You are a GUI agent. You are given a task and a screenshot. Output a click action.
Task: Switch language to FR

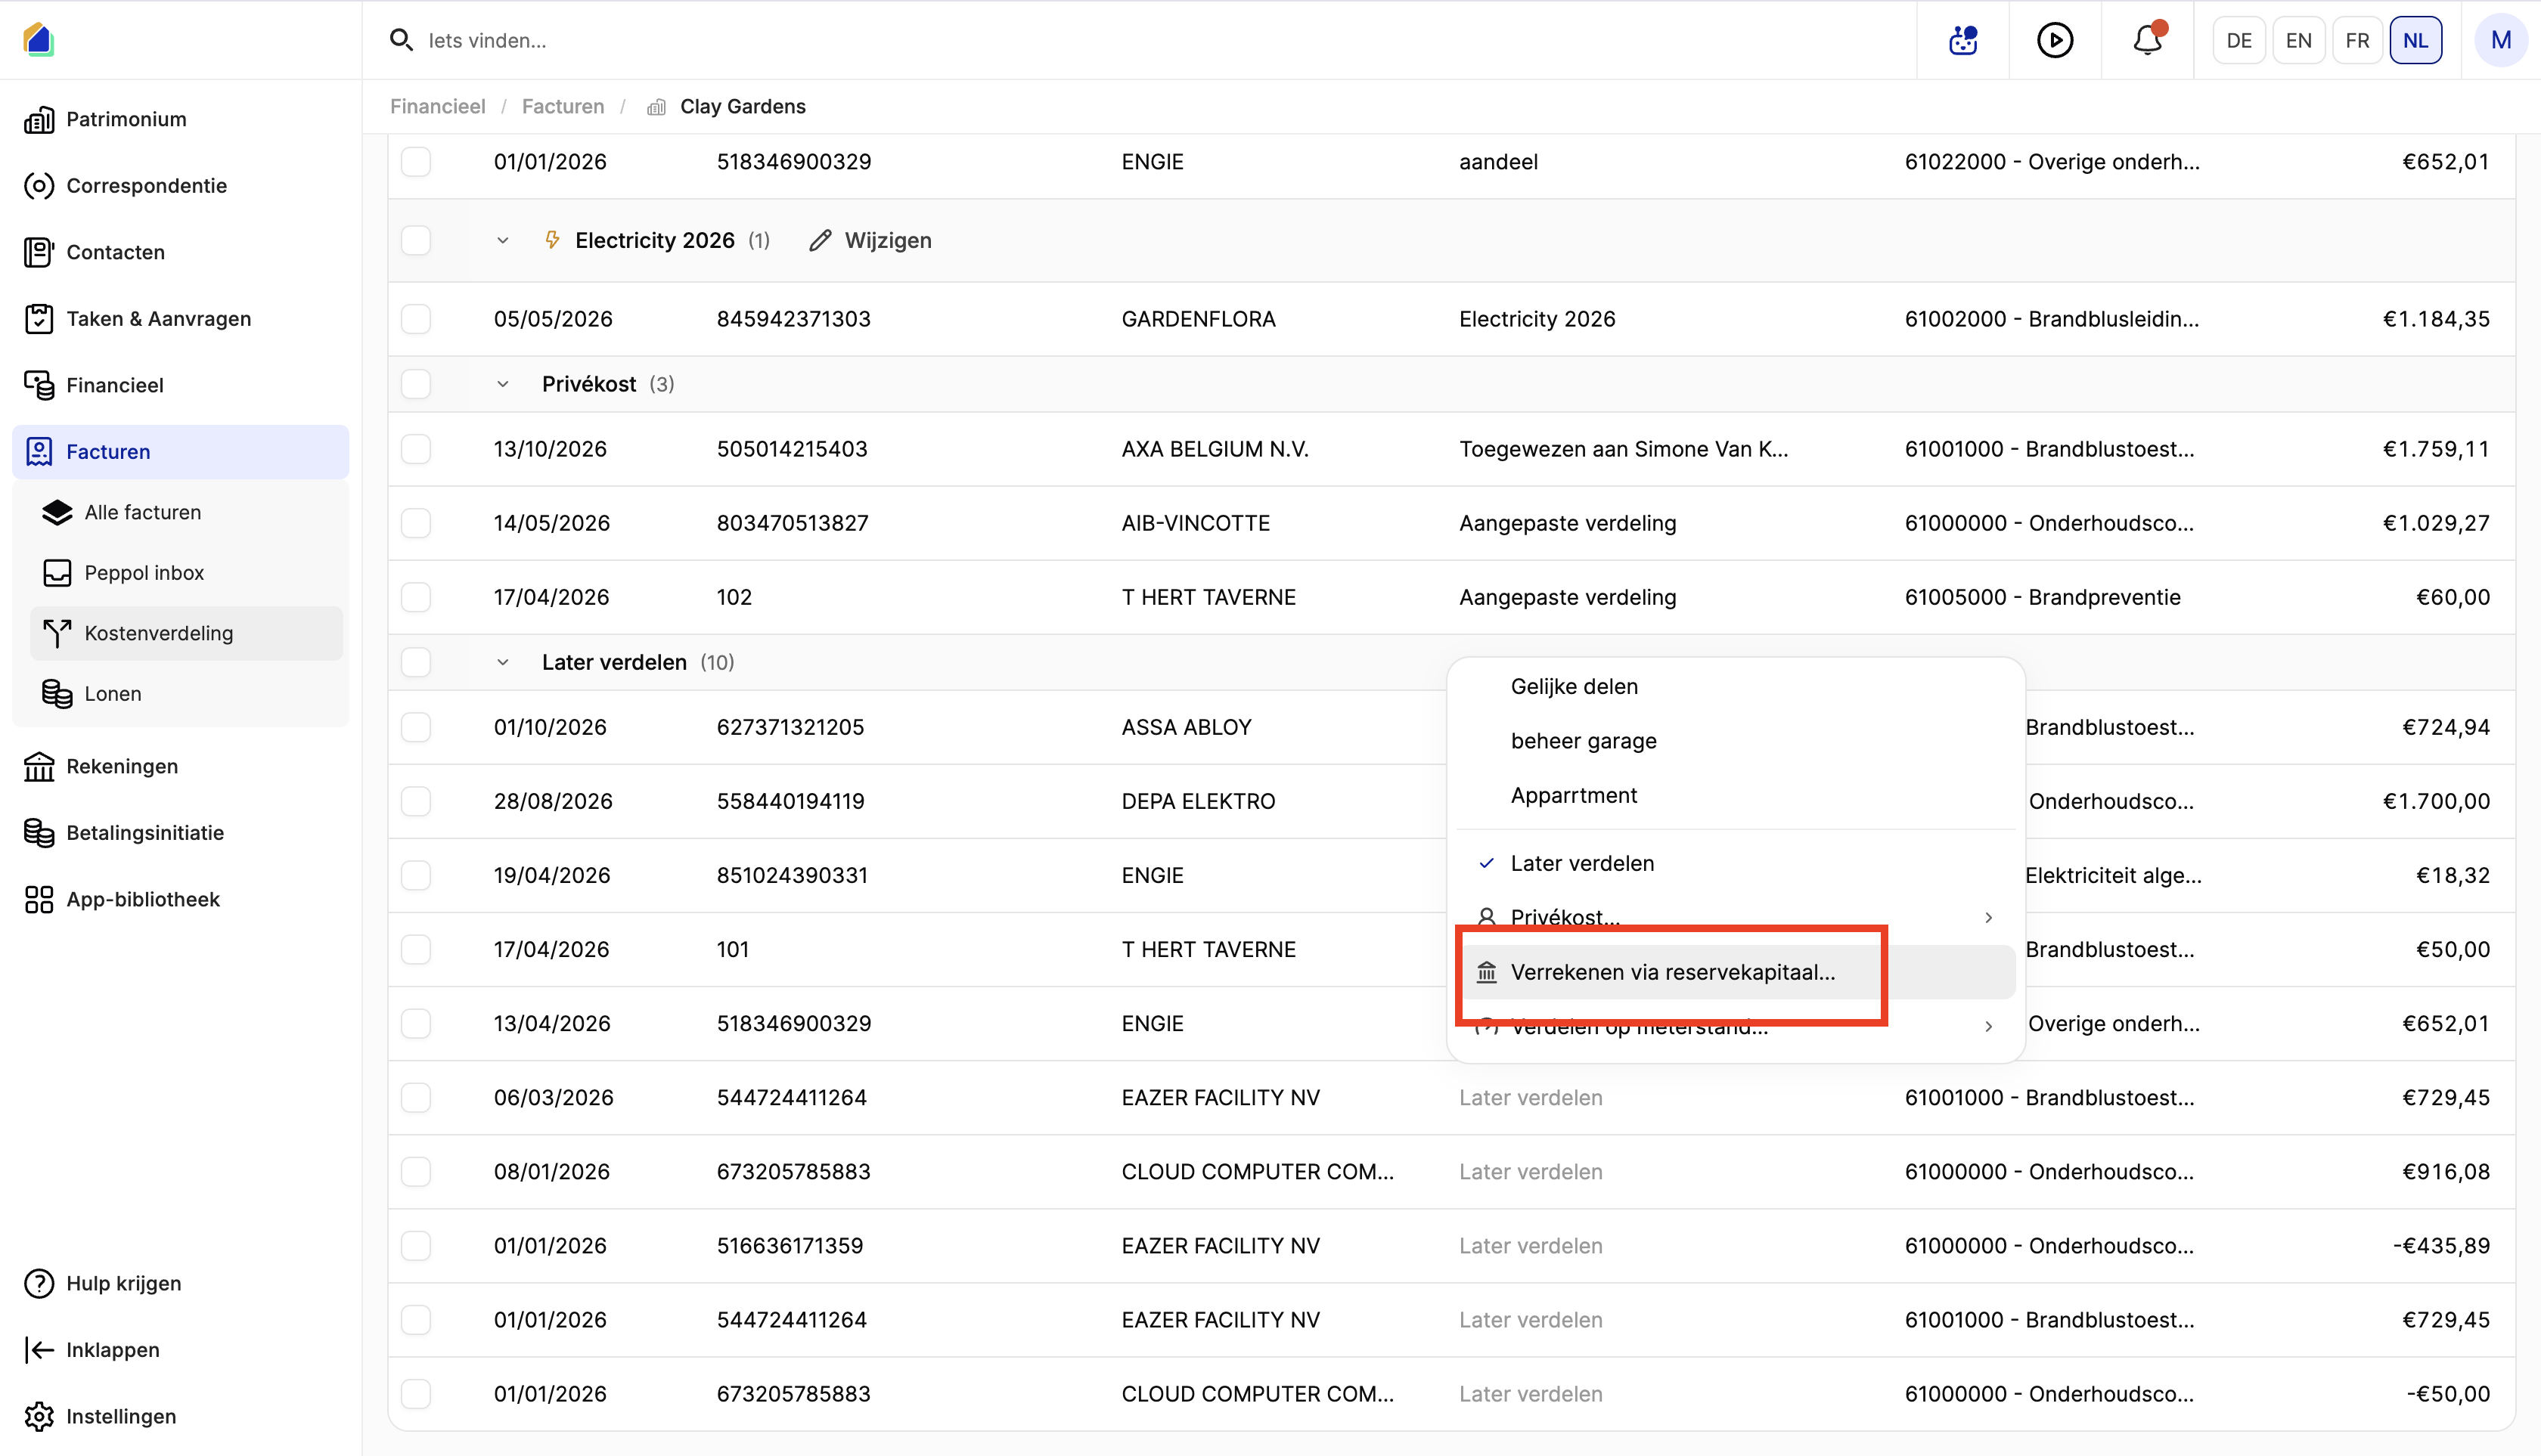coord(2357,40)
